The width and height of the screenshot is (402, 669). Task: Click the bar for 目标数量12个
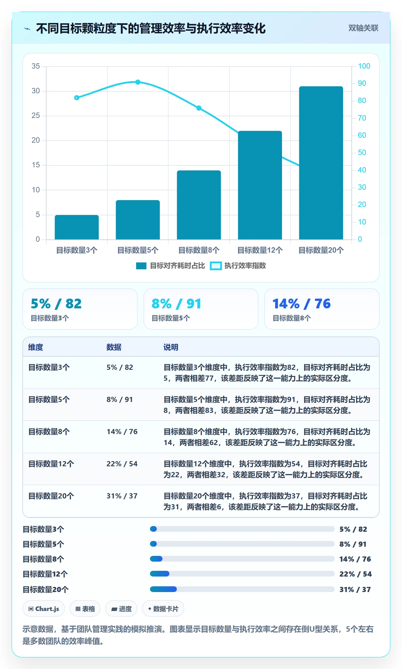click(260, 185)
